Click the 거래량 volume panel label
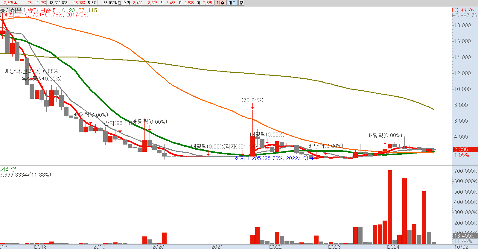This screenshot has height=249, width=478. [x=8, y=169]
